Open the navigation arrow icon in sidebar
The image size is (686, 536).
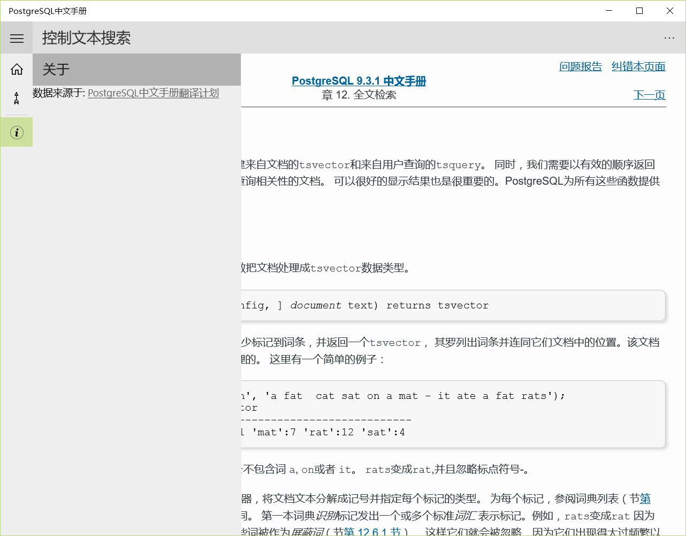[x=17, y=99]
